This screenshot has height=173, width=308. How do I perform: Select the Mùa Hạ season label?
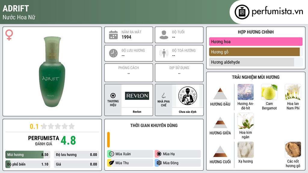coord(169,154)
